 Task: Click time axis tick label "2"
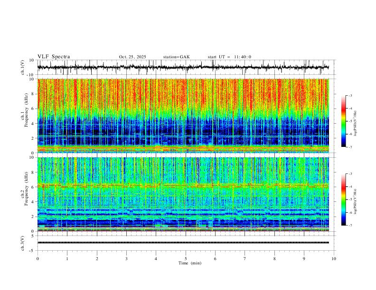pyautogui.click(x=97, y=259)
